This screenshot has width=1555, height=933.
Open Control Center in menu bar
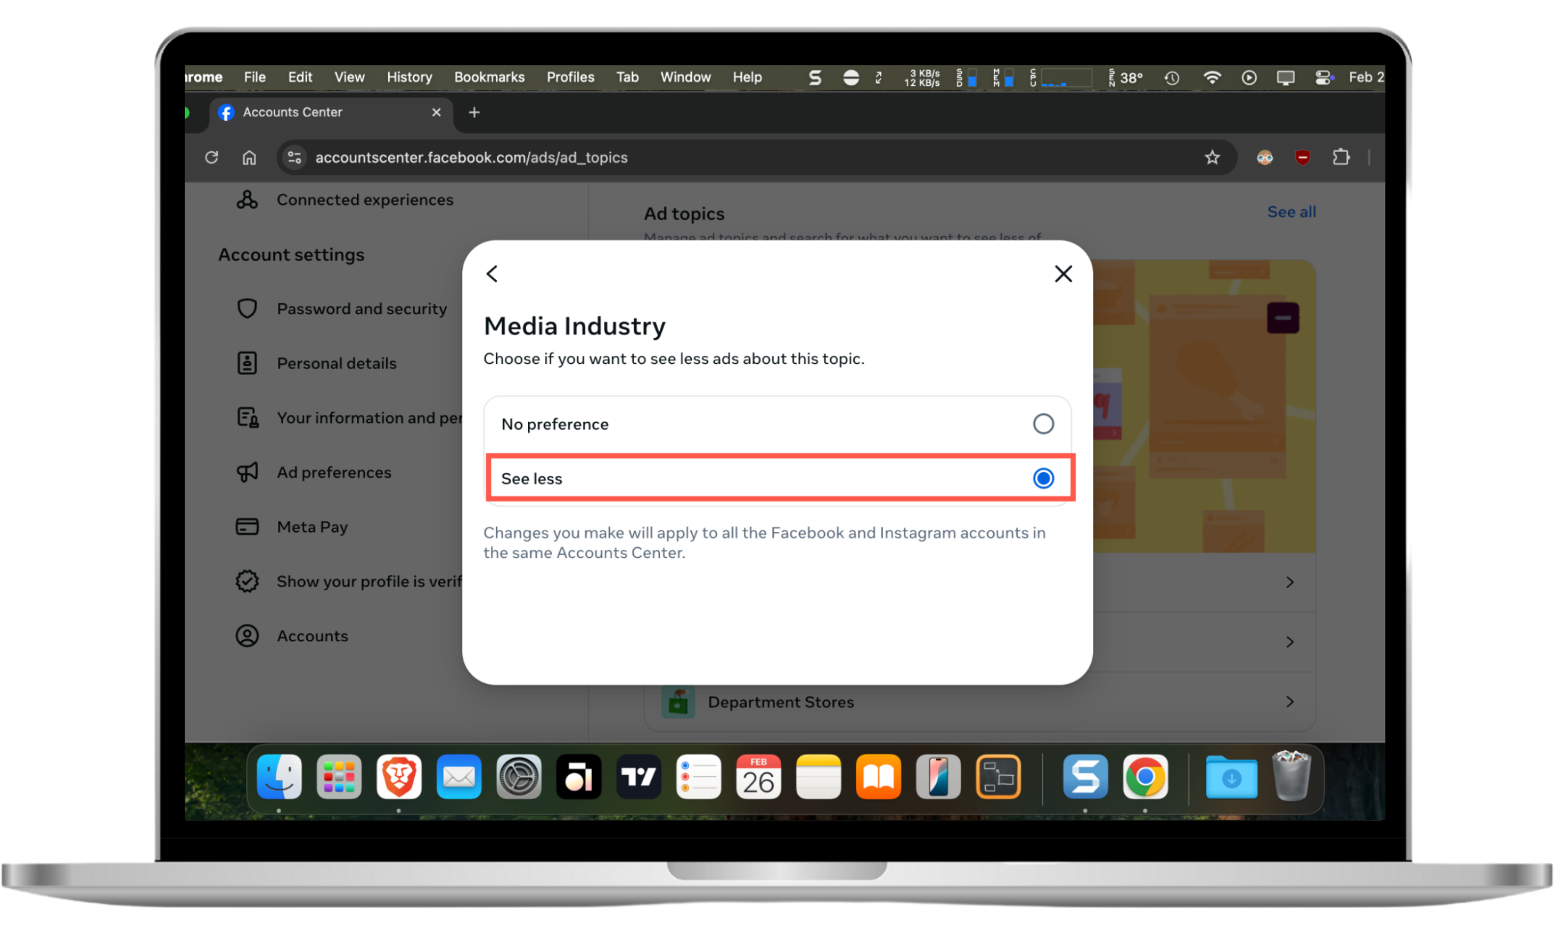[x=1324, y=77]
